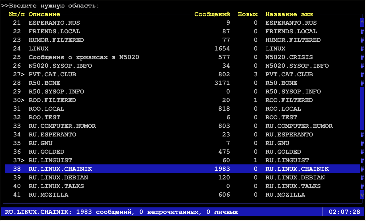Click the 'Новых' column header

(x=248, y=14)
